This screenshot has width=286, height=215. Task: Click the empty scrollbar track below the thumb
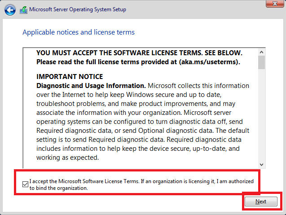click(x=261, y=117)
